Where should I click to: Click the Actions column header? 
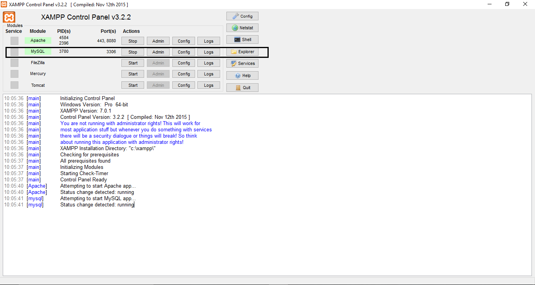pos(131,31)
